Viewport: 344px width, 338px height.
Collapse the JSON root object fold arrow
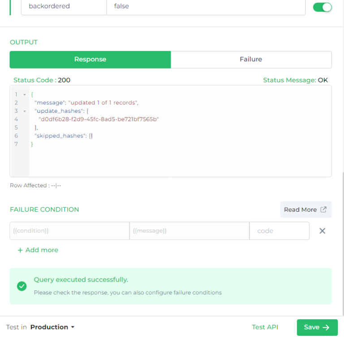tap(25, 94)
